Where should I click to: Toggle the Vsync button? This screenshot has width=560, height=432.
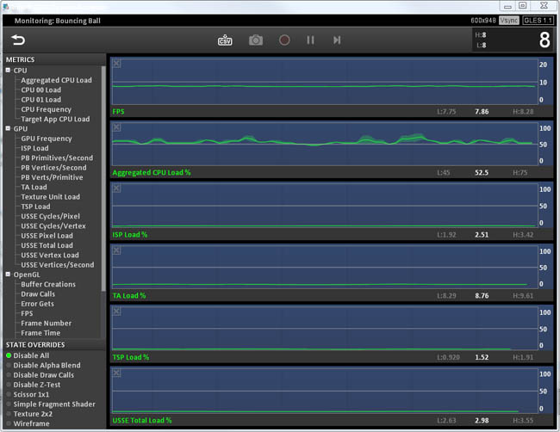click(509, 20)
